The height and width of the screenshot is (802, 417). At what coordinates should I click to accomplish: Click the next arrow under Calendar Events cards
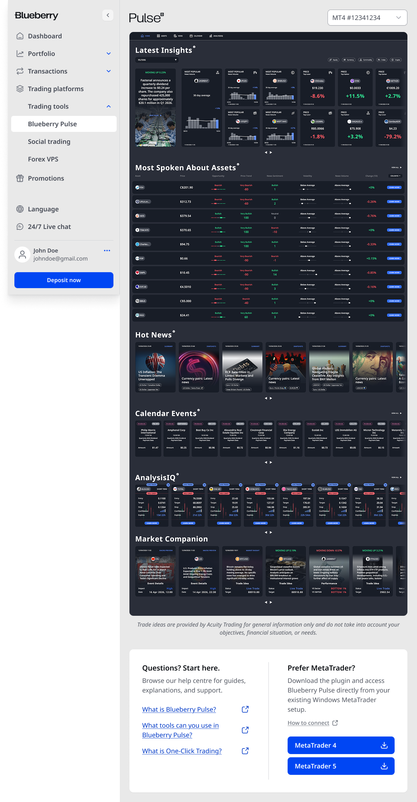[271, 462]
